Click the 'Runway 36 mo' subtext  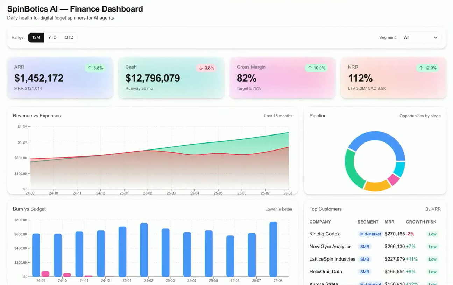click(x=139, y=88)
